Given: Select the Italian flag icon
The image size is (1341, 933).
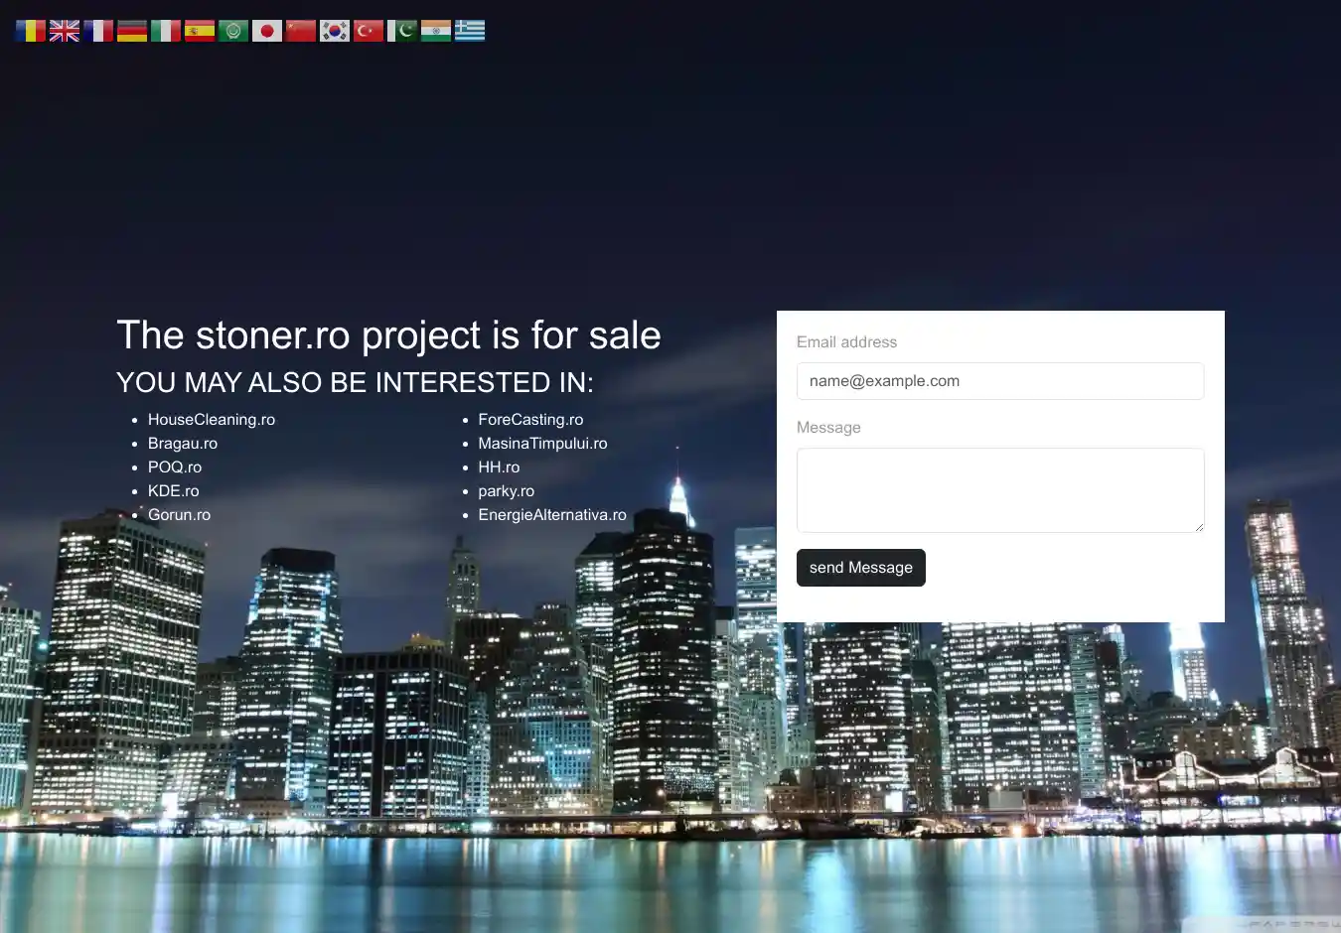Looking at the screenshot, I should click(166, 31).
